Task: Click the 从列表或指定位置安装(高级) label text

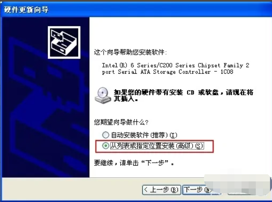Action: click(x=157, y=146)
